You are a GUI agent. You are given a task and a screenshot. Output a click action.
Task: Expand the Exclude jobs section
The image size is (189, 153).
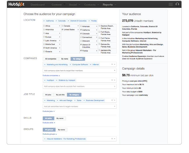(x=49, y=111)
